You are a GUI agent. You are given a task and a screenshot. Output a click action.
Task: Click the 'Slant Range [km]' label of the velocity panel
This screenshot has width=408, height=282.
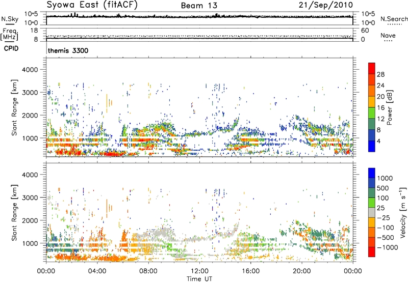click(x=14, y=213)
